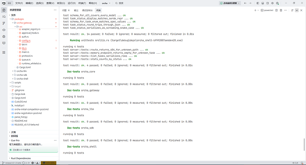Open the 终端(T) menu
Viewport: 306px width, 165px height.
[x=82, y=3]
